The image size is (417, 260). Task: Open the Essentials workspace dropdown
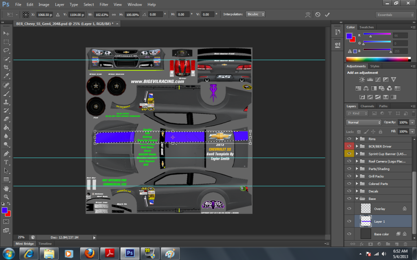[x=395, y=15]
